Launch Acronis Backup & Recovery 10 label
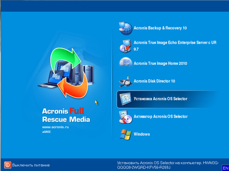Screen dimensions: 229x171 [x=160, y=28]
